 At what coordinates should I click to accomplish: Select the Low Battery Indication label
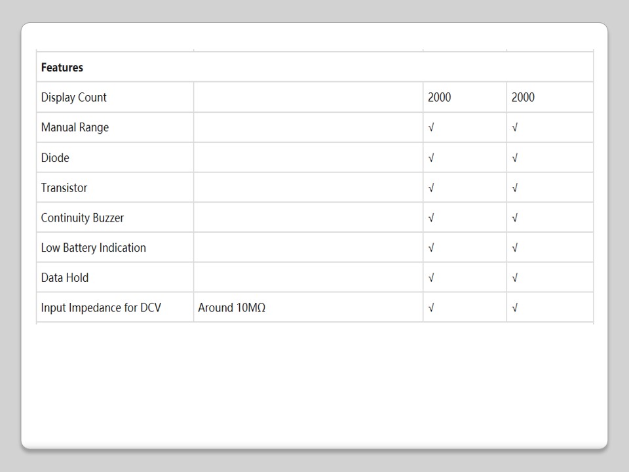click(x=93, y=248)
